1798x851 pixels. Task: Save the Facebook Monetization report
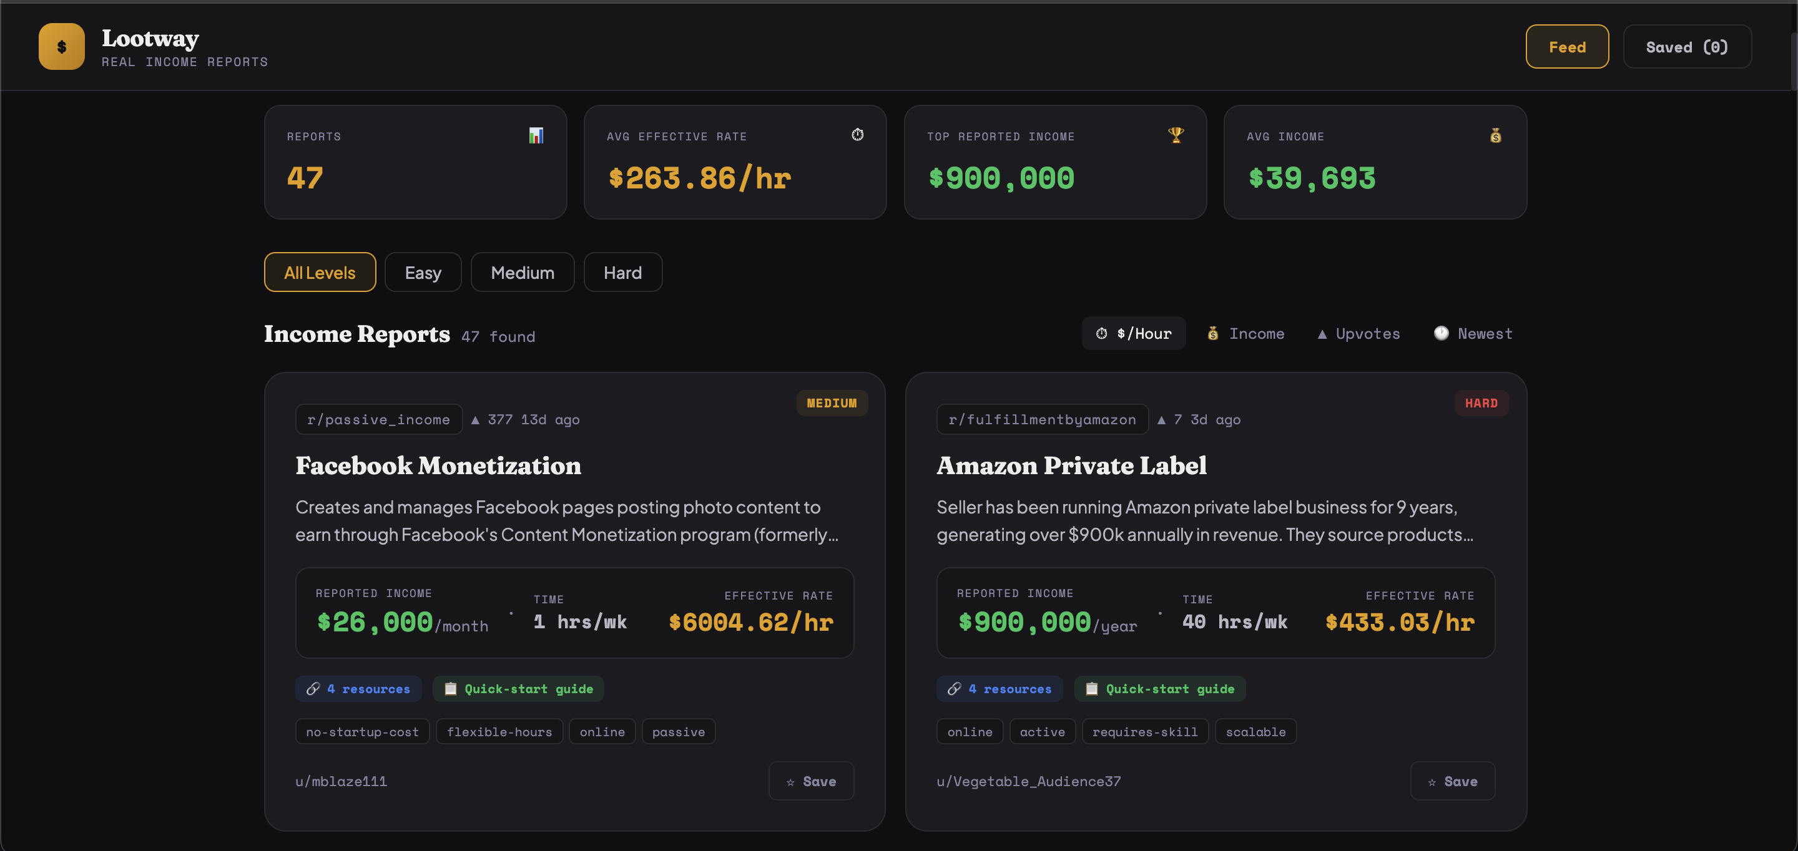(x=811, y=780)
